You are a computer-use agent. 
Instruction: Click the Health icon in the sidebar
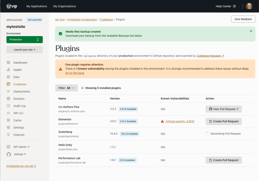tap(8, 70)
